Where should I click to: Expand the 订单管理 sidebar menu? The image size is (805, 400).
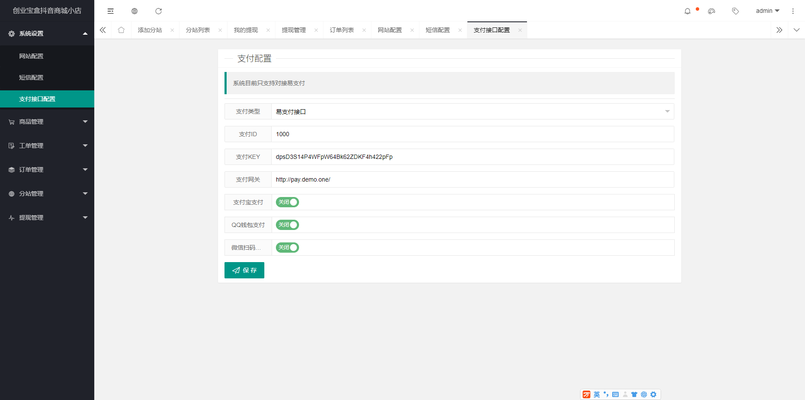pyautogui.click(x=47, y=170)
